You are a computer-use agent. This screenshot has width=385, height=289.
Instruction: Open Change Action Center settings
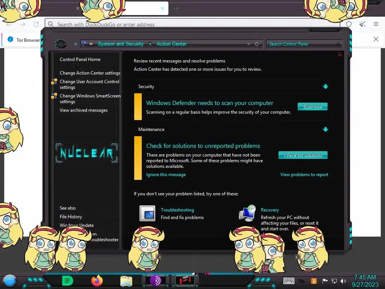(x=90, y=73)
